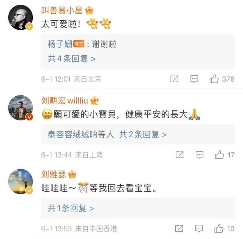This screenshot has width=243, height=239.
Task: Click the comment bubble icon under 刘雅瑟's comment
Action: 199,229
